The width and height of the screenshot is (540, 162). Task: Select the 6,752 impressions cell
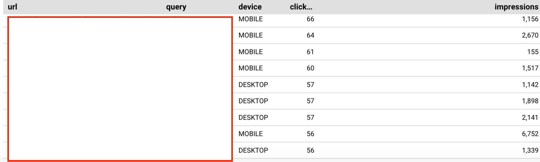530,134
